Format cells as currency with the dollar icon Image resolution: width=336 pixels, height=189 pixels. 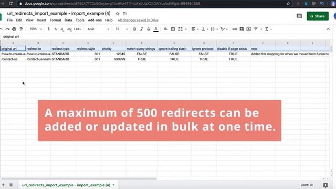pos(49,29)
